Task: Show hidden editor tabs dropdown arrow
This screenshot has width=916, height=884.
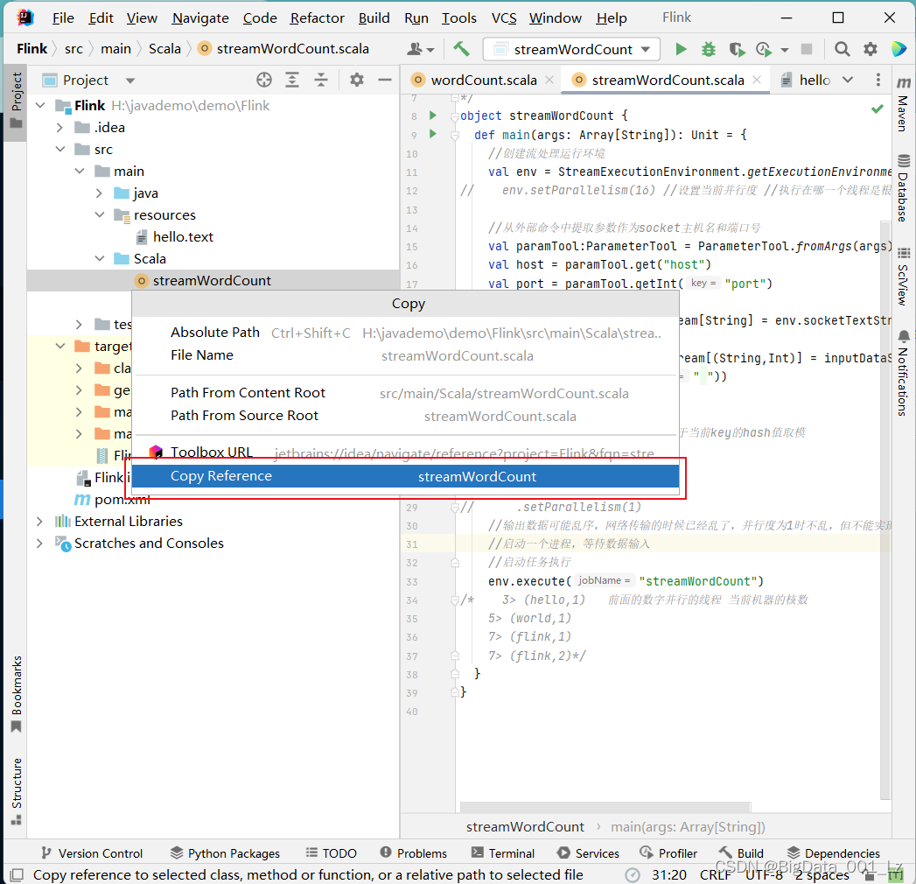Action: tap(848, 80)
